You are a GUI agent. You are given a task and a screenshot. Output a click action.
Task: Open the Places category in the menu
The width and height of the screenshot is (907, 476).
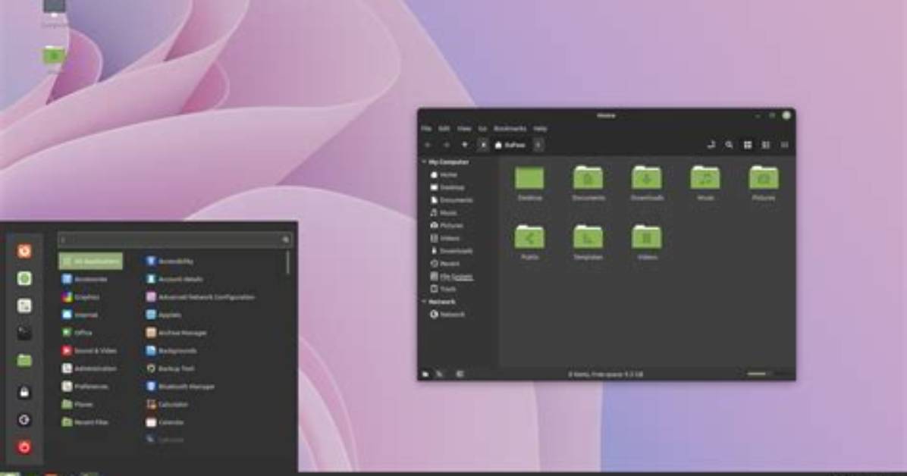(77, 405)
